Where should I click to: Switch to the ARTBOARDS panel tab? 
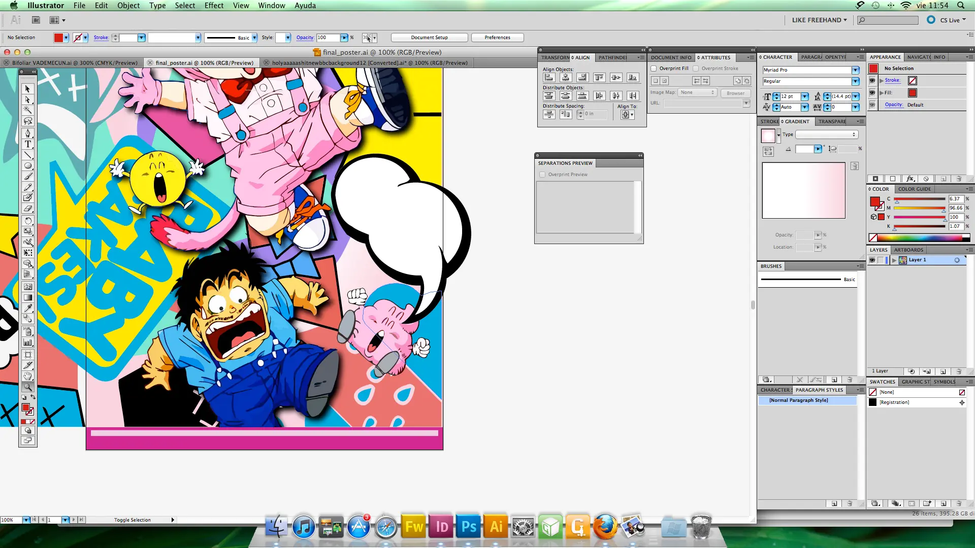[908, 250]
